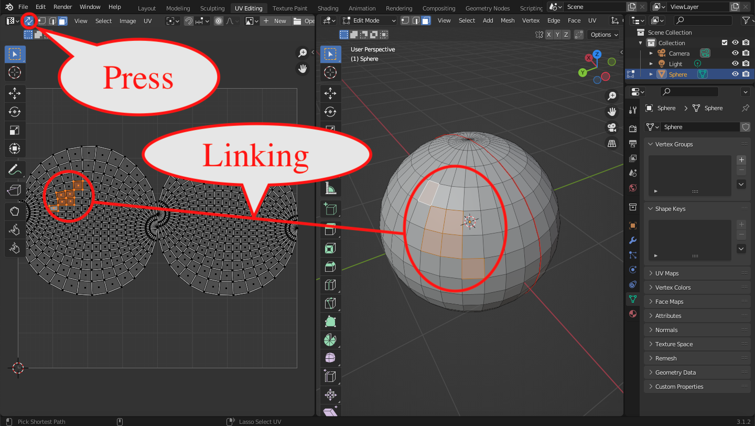Open the Image menu in UV editor
Image resolution: width=755 pixels, height=426 pixels.
pyautogui.click(x=128, y=21)
